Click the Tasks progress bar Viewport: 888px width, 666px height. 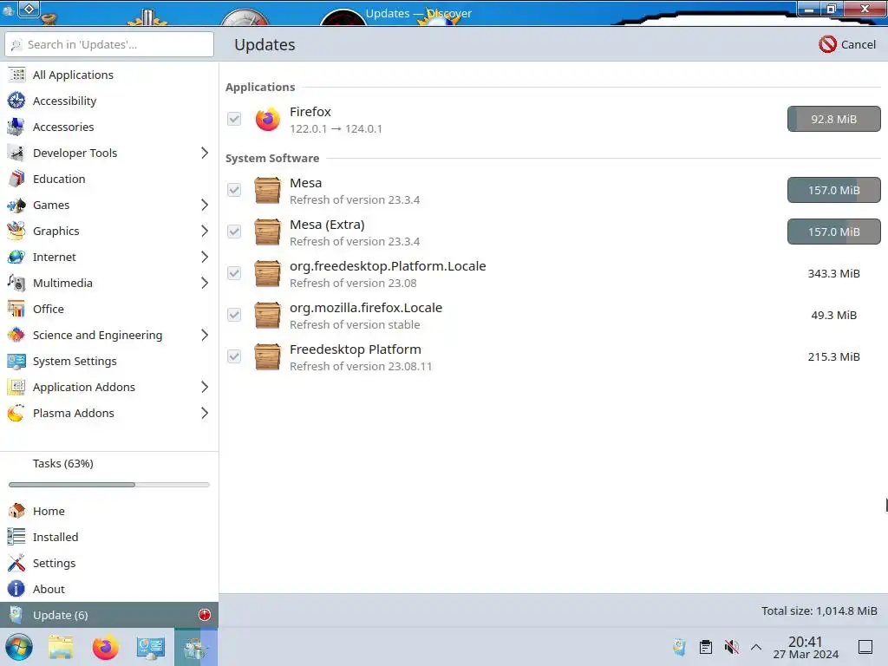109,485
